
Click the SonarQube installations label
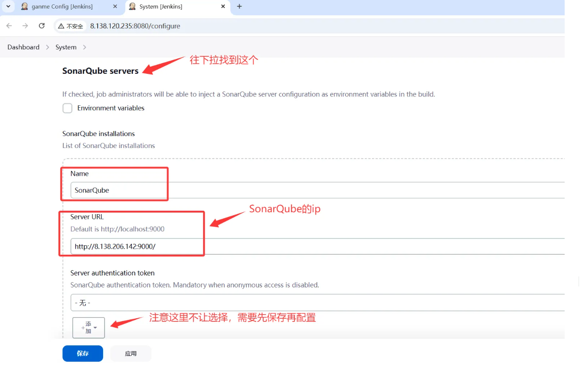(99, 134)
